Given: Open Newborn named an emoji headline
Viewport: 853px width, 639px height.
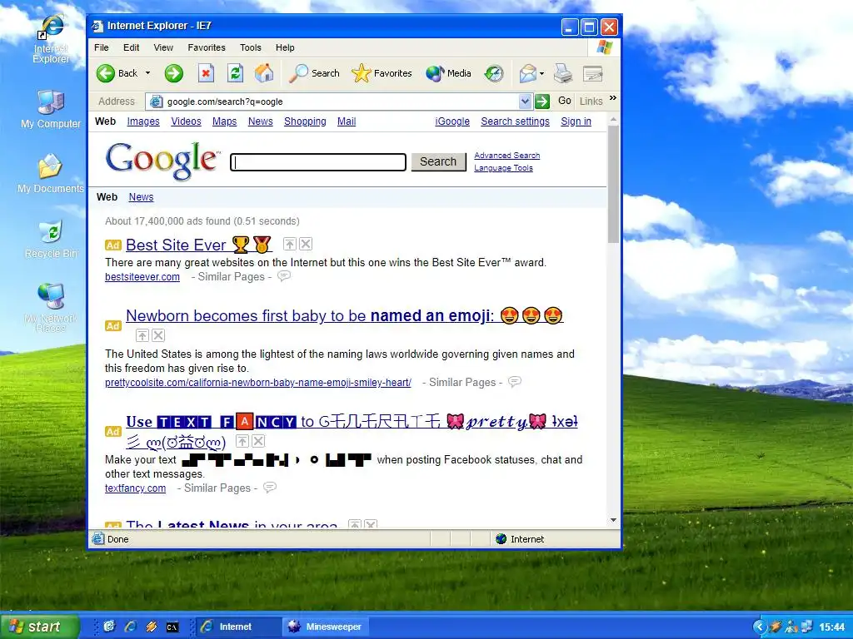Looking at the screenshot, I should pos(344,315).
